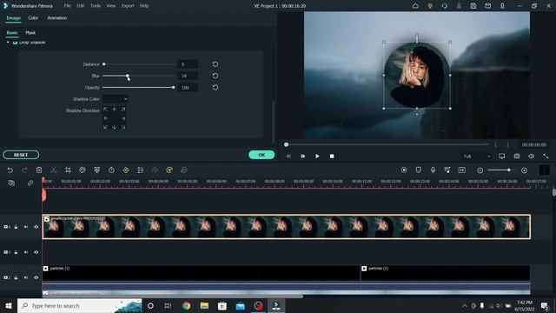Screen dimensions: 556x313
Task: Switch to the Color tab
Action: click(33, 17)
